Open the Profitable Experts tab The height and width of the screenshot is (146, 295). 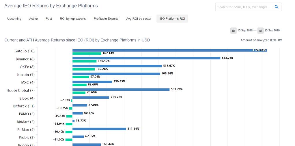(106, 19)
